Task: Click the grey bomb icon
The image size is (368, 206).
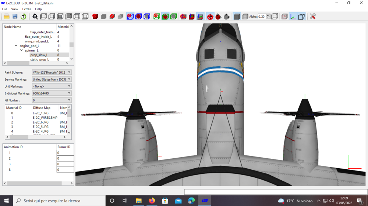Action: pos(227,16)
